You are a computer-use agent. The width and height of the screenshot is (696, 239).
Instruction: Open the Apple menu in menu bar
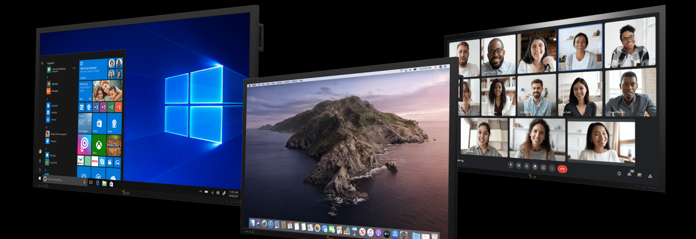click(249, 84)
